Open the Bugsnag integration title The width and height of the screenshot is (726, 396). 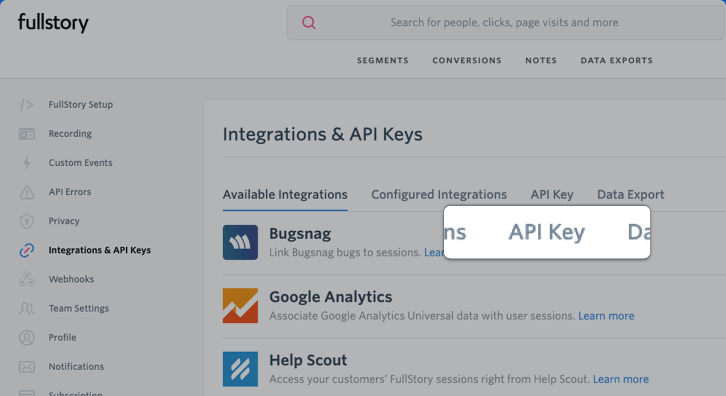[x=300, y=234]
